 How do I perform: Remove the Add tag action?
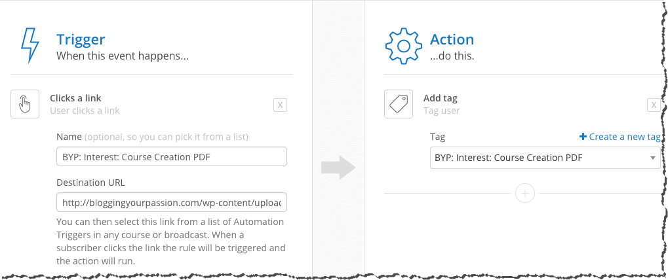coord(654,105)
